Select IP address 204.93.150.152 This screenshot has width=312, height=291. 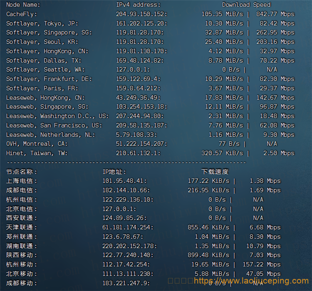(142, 14)
